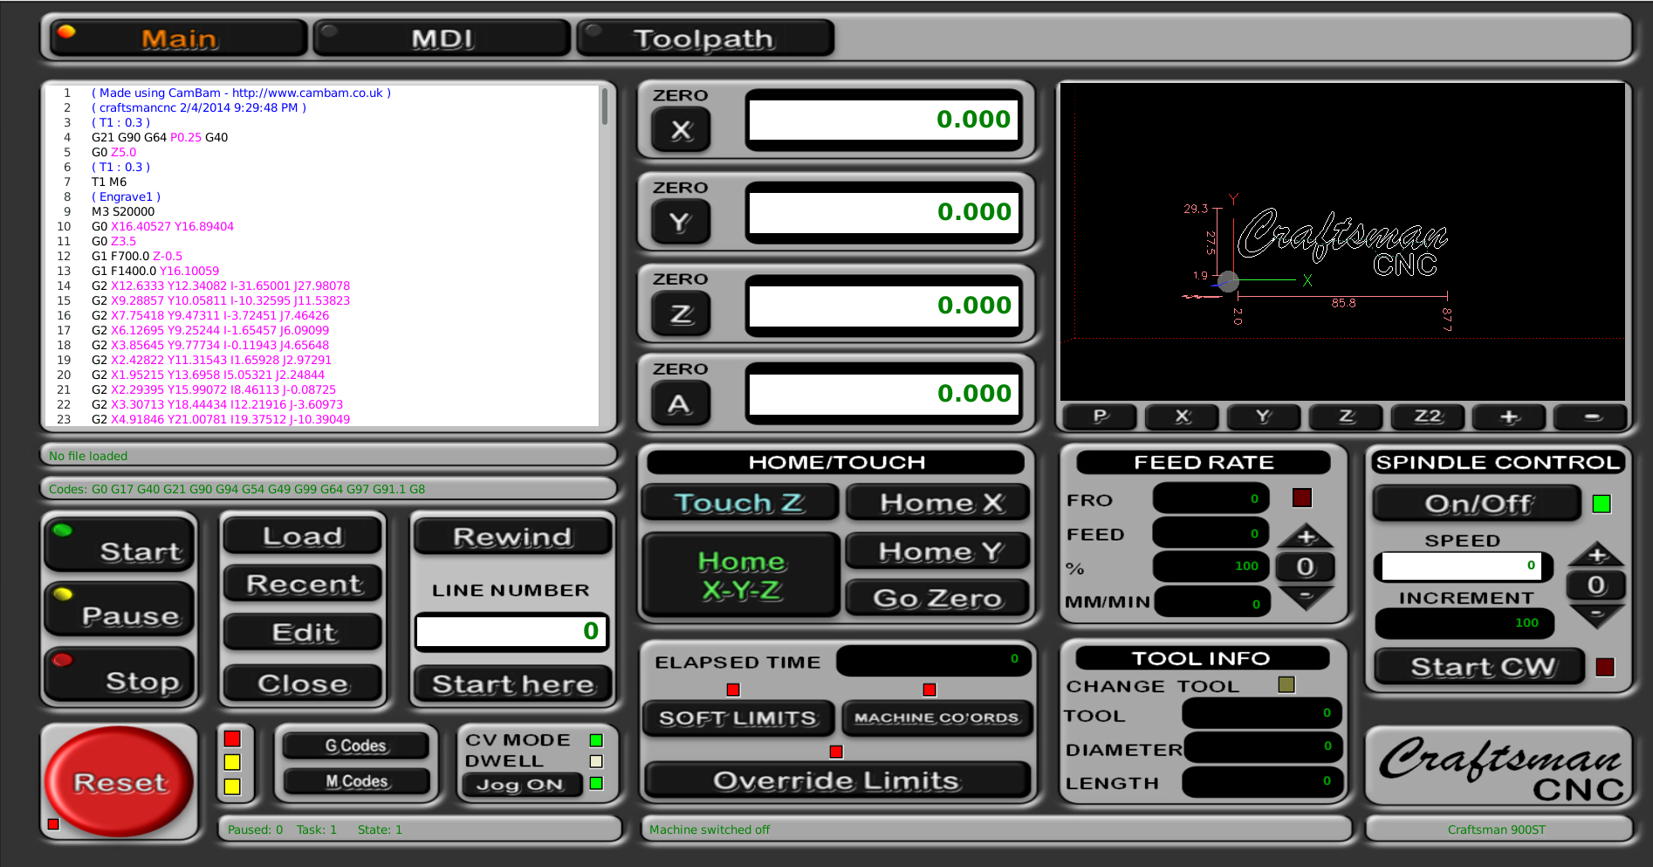Reset spindle speed with 0 button

pyautogui.click(x=1596, y=585)
